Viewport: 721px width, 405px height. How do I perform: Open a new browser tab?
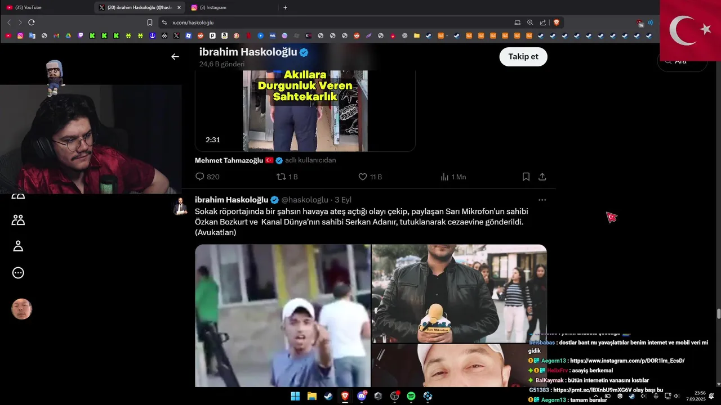click(285, 7)
